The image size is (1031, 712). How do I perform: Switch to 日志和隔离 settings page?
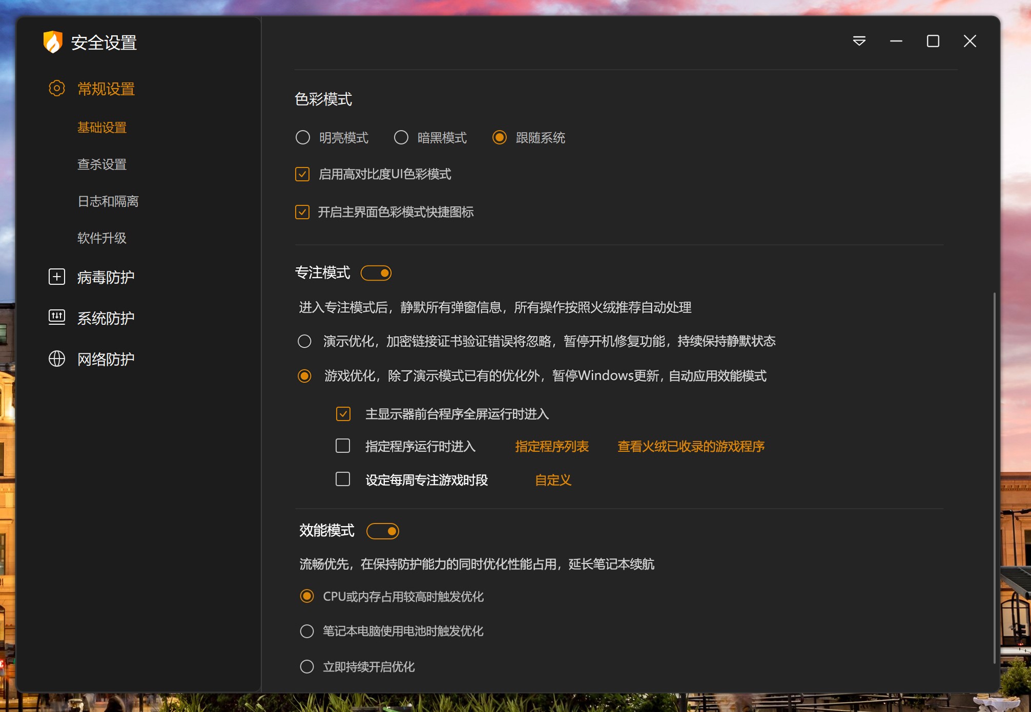coord(108,201)
